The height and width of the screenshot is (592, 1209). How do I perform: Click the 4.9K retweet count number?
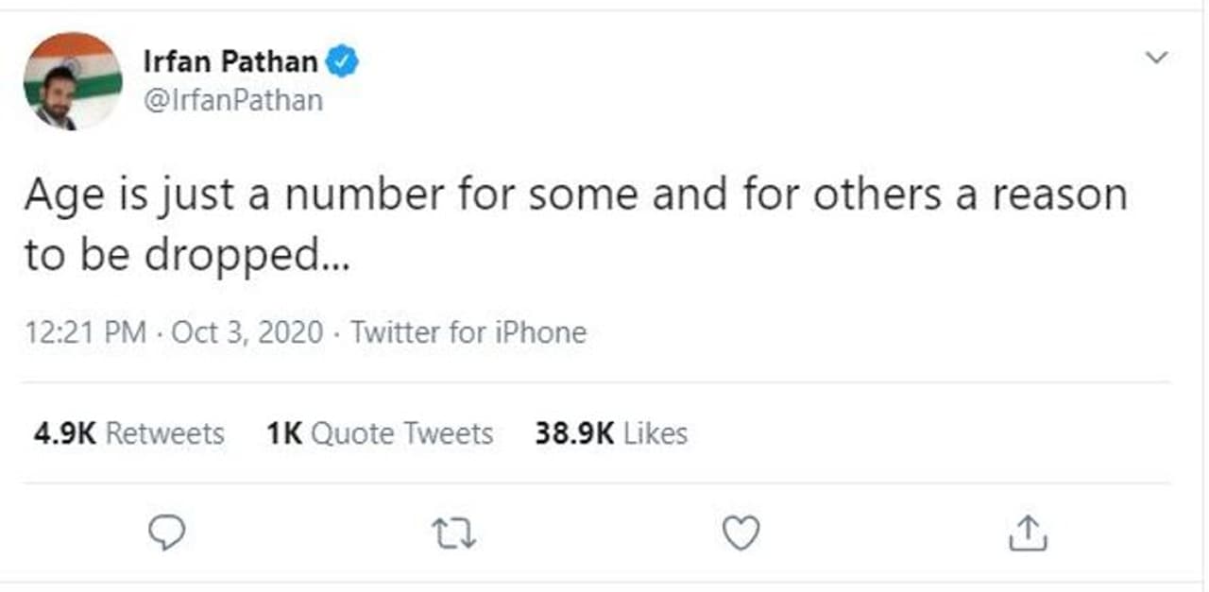62,433
